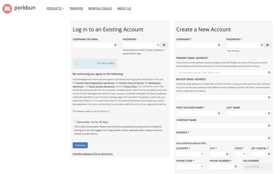
Task: Show login password with eye icon
Action: [x=164, y=45]
